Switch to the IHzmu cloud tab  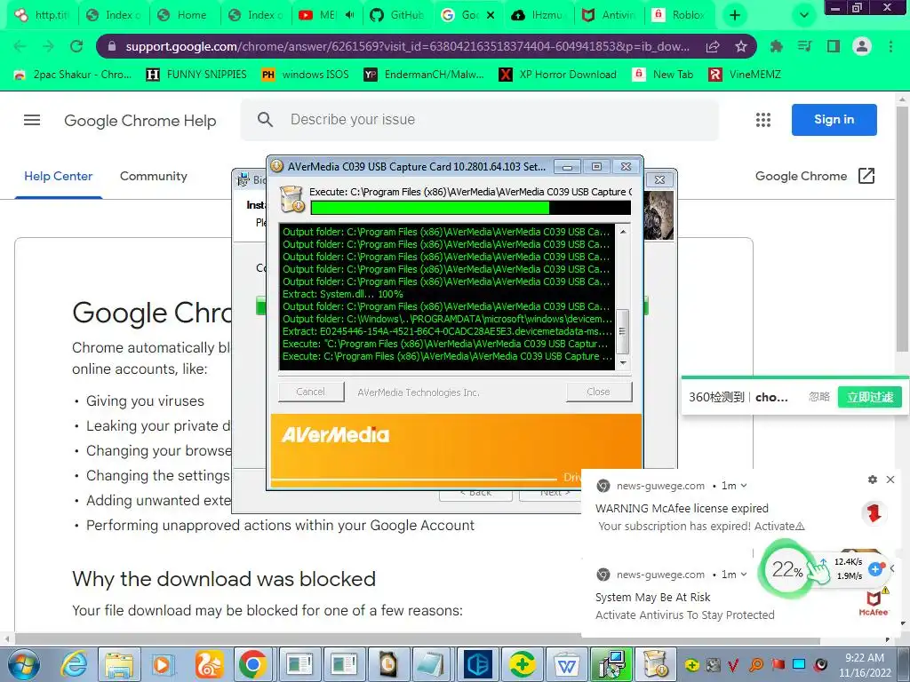pyautogui.click(x=538, y=15)
